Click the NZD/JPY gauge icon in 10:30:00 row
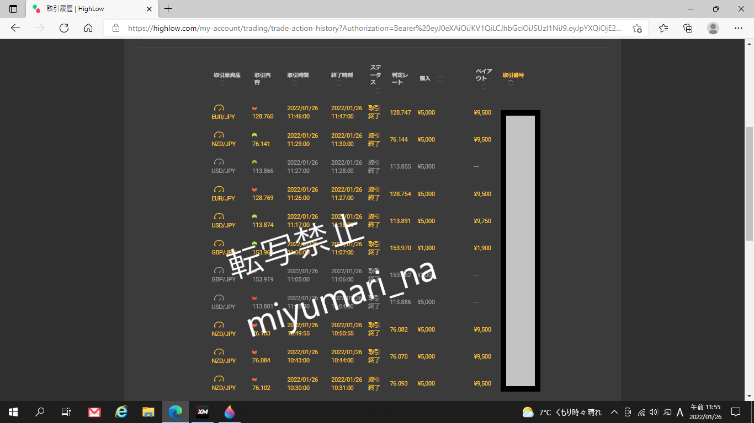Viewport: 754px width, 423px height. 219,379
